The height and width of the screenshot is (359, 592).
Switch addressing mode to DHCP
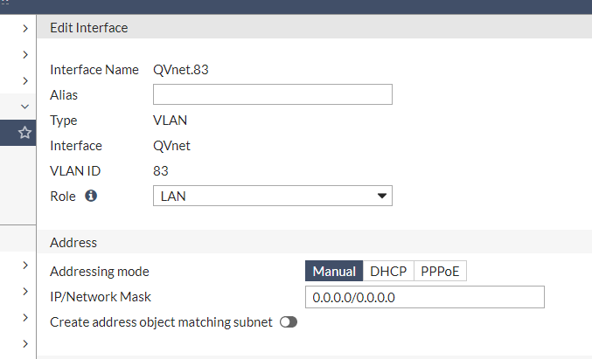tap(387, 272)
